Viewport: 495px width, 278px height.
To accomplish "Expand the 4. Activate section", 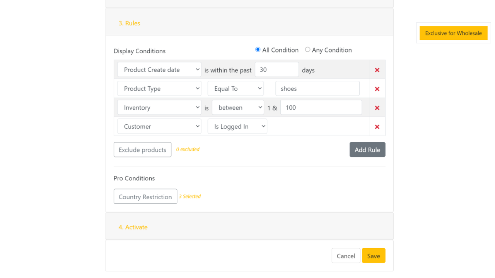I will pyautogui.click(x=249, y=227).
